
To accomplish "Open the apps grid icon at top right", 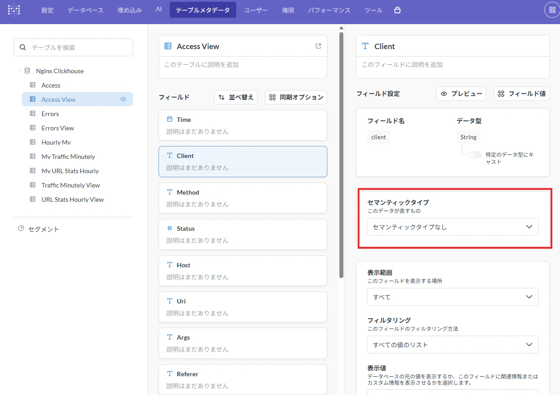I will 552,10.
